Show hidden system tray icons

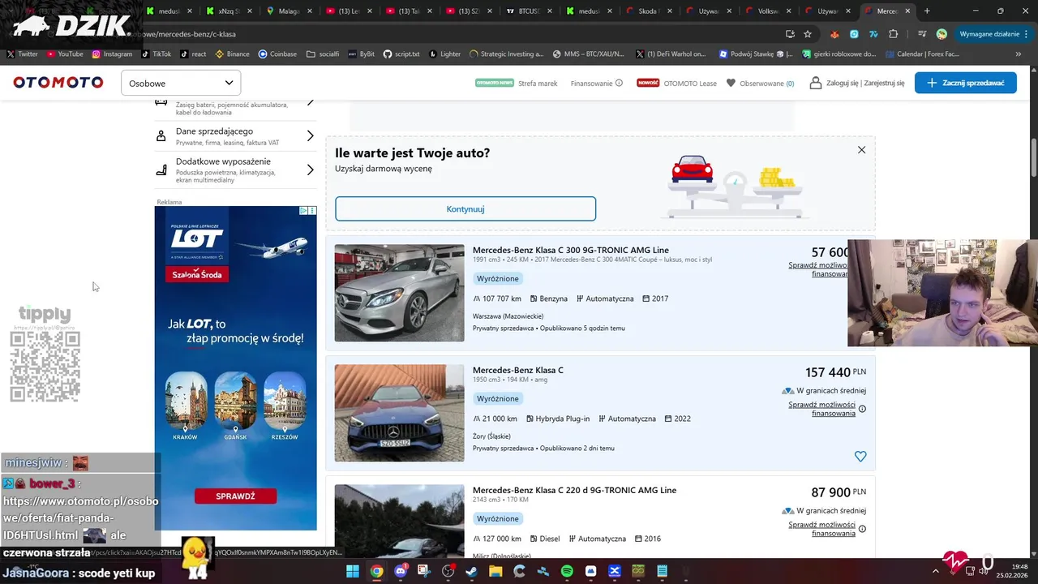936,571
